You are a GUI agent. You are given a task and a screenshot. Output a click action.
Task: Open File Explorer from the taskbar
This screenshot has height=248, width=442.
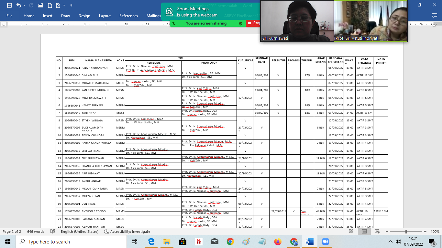coord(167,242)
